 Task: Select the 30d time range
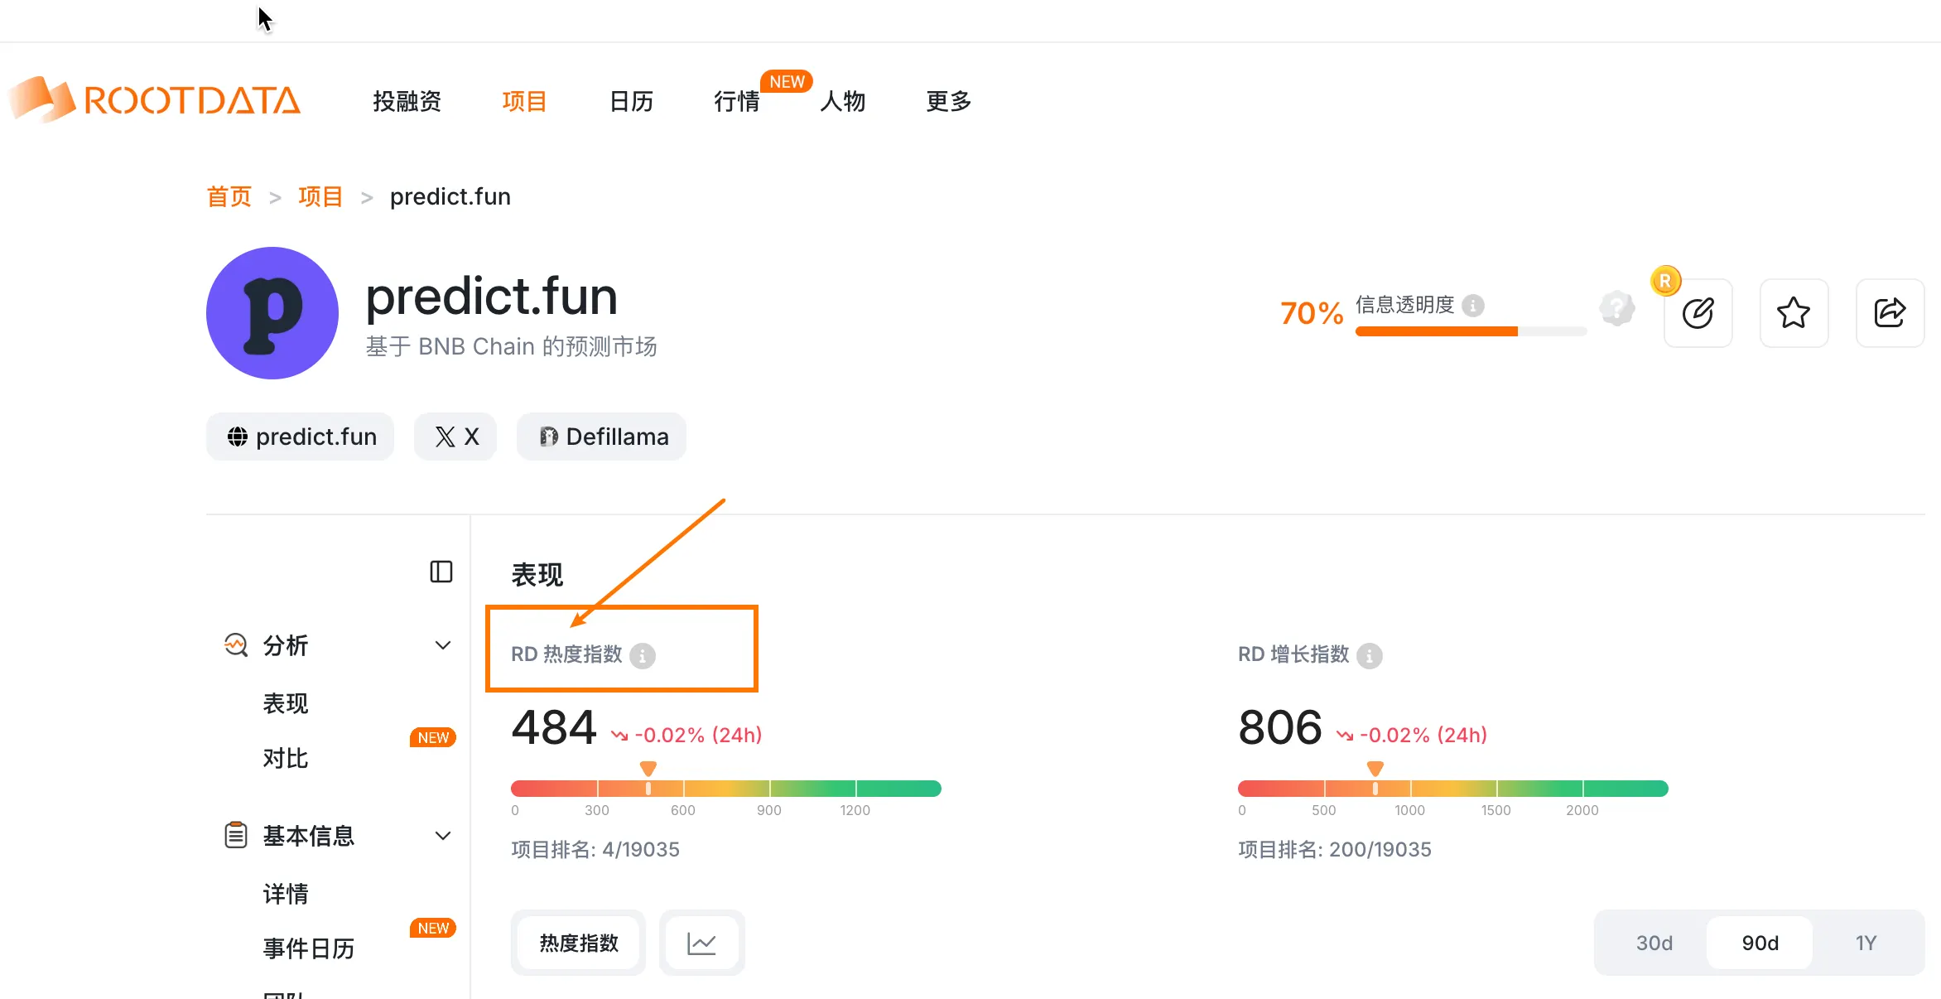(x=1654, y=943)
